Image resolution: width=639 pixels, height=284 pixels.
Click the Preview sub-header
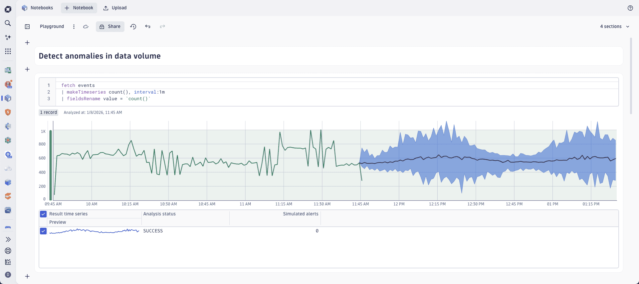coord(58,222)
